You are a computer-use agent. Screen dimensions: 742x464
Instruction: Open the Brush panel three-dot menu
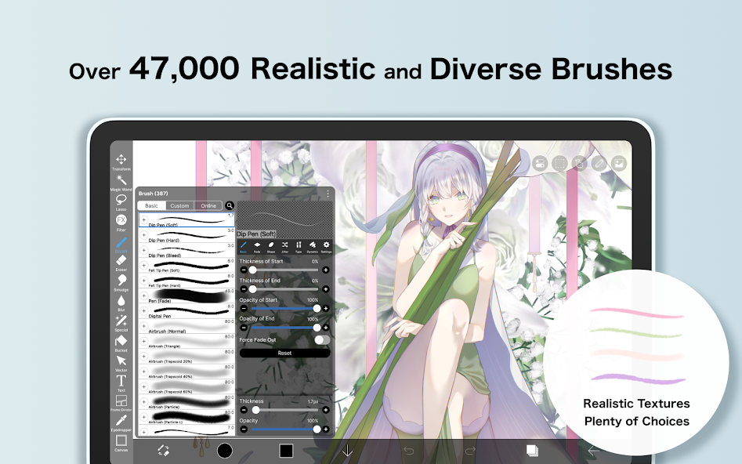click(328, 193)
